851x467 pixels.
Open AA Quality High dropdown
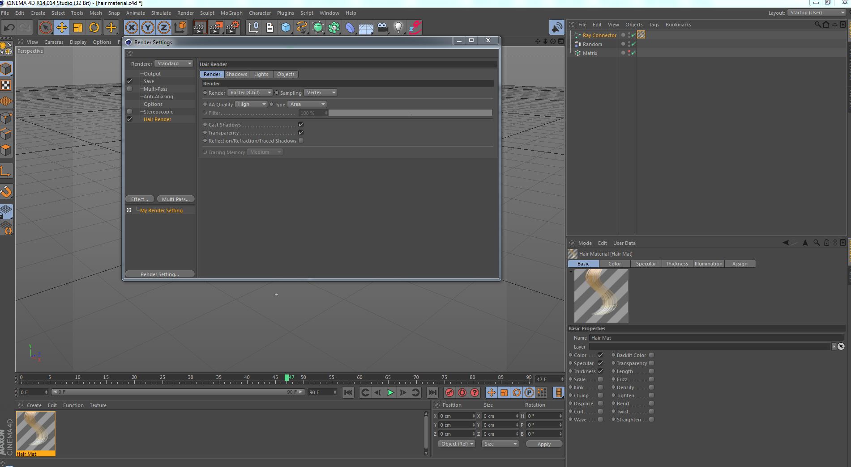(x=251, y=104)
